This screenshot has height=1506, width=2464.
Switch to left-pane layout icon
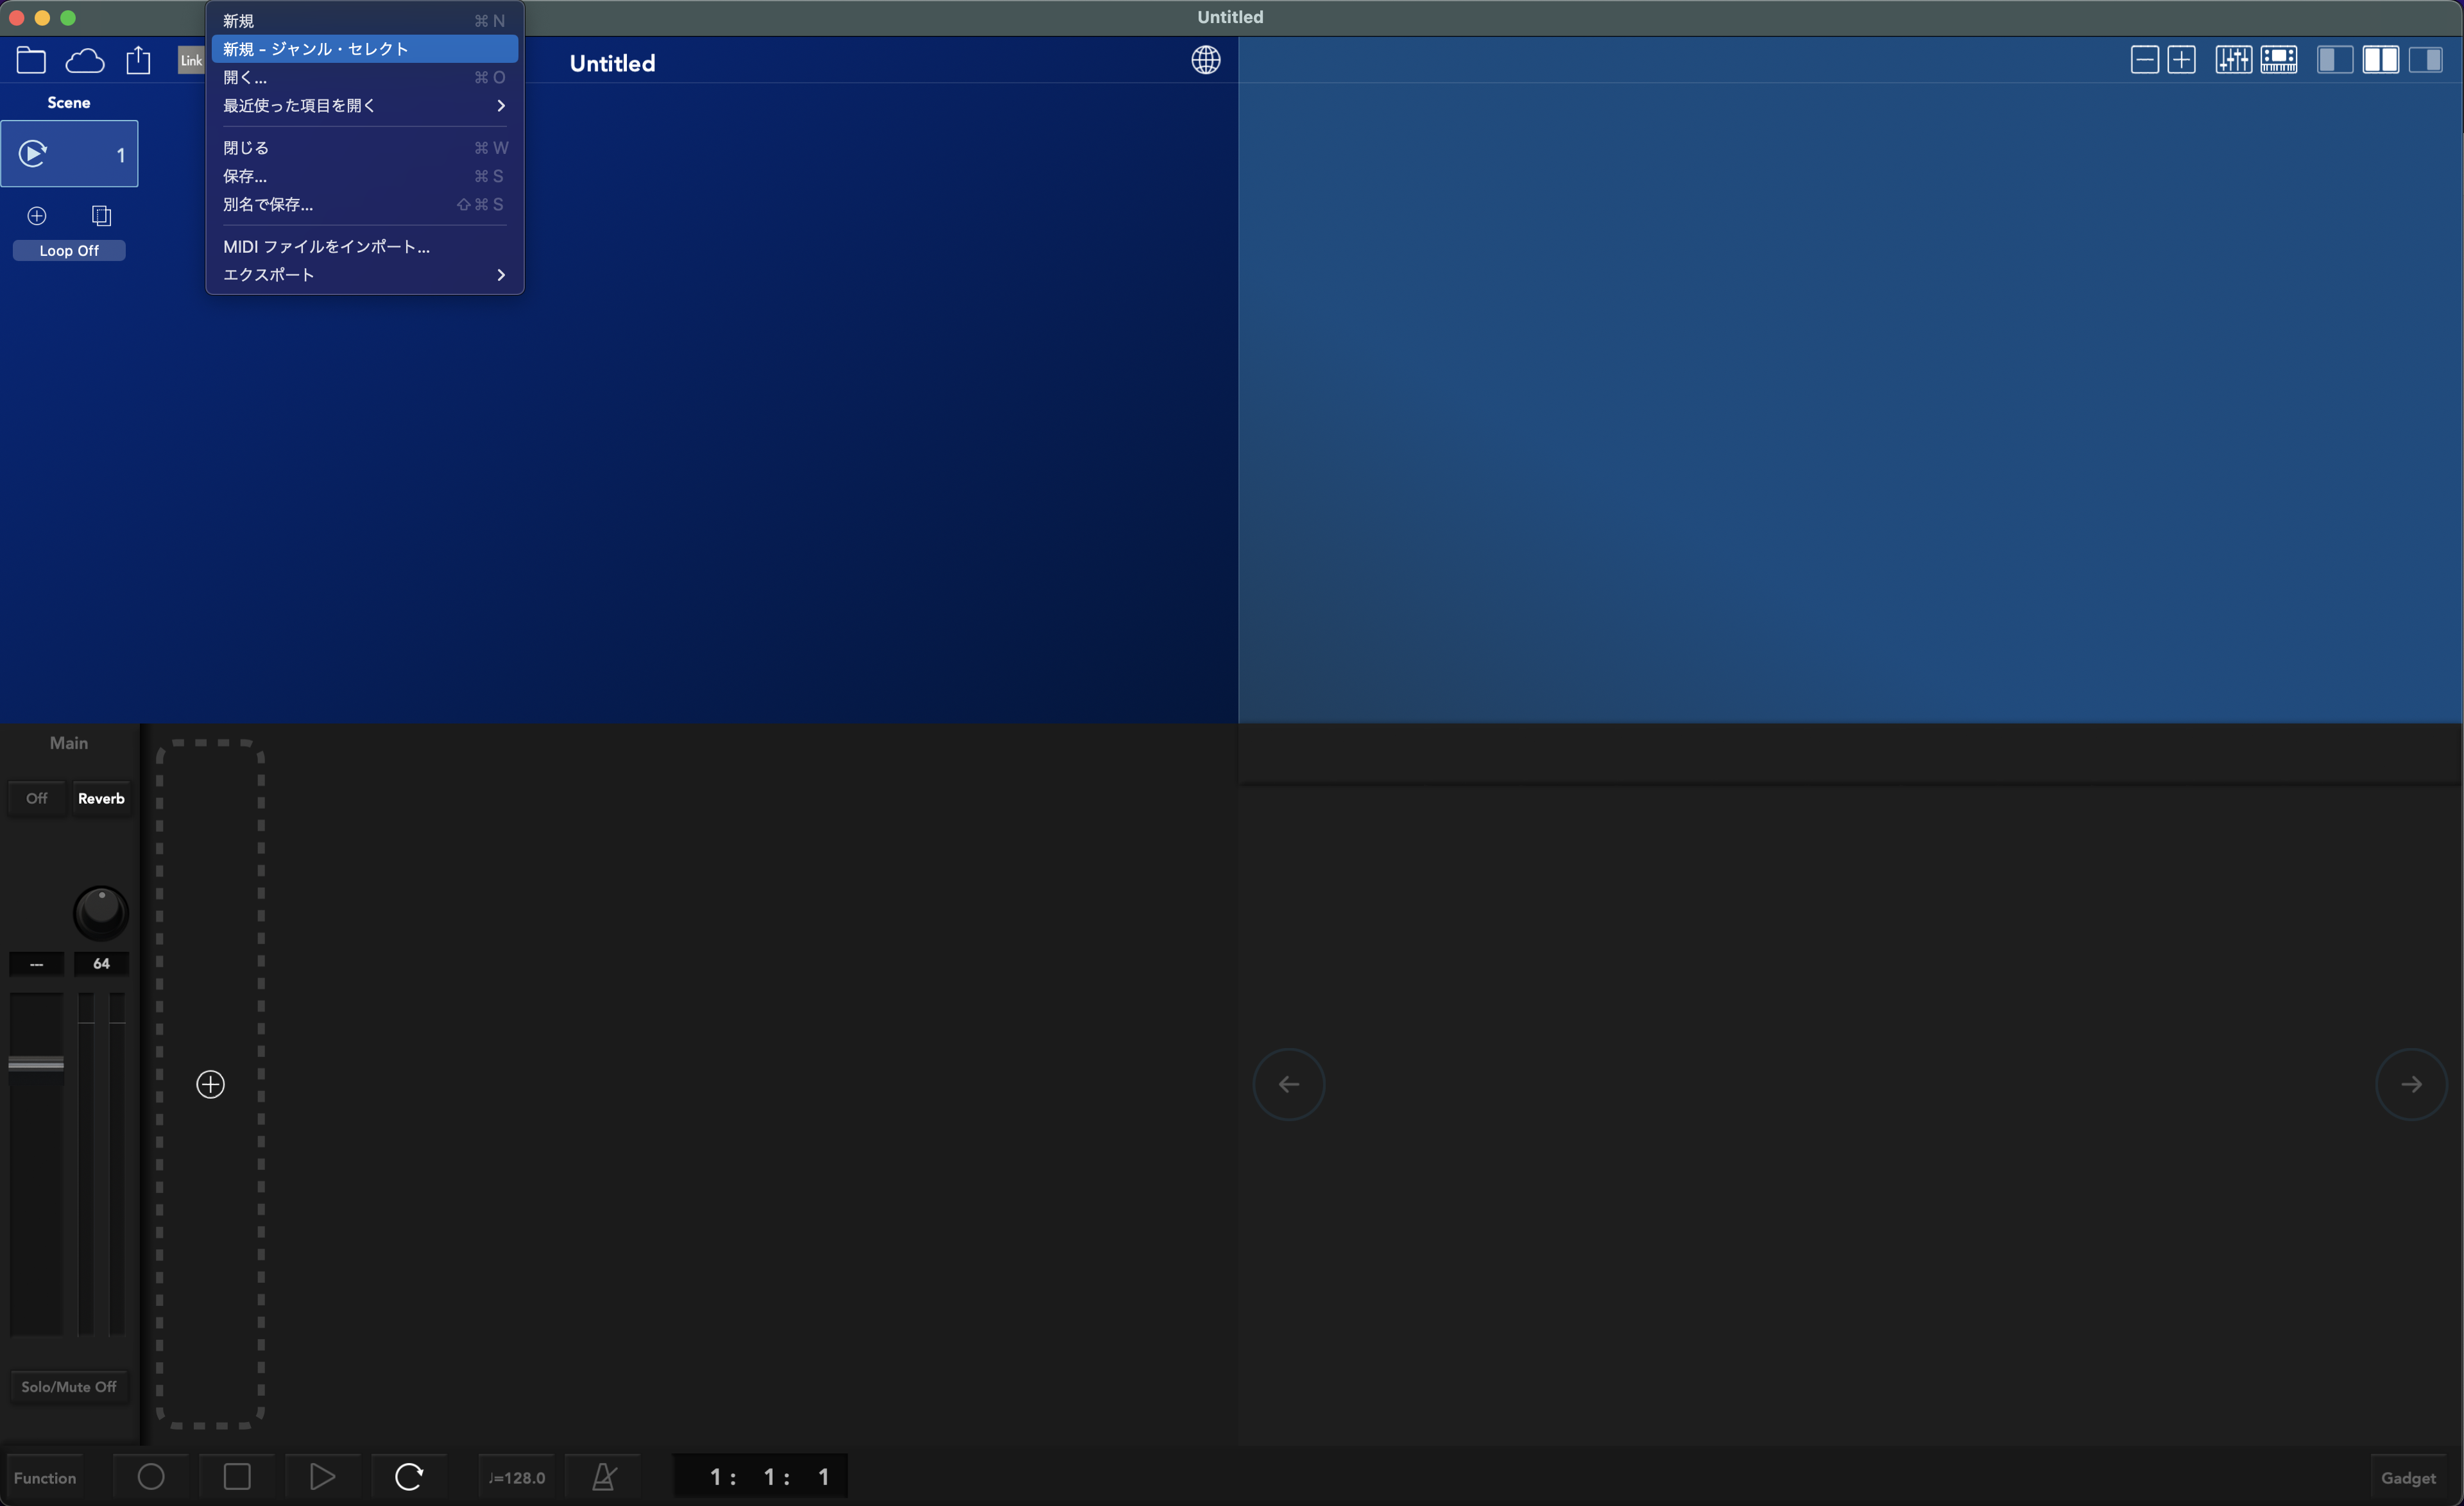(2334, 60)
